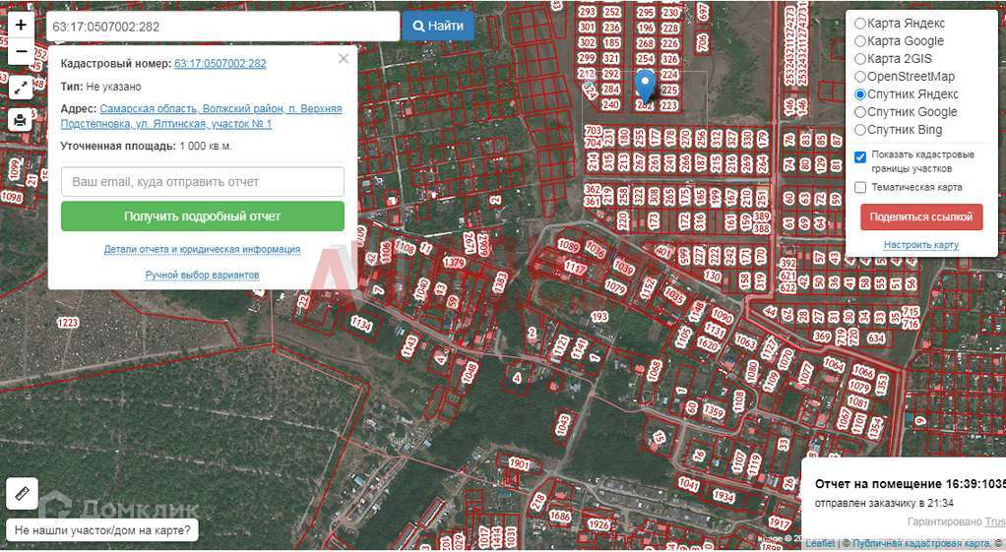The image size is (1006, 552).
Task: Close the cadastral info panel
Action: point(344,58)
